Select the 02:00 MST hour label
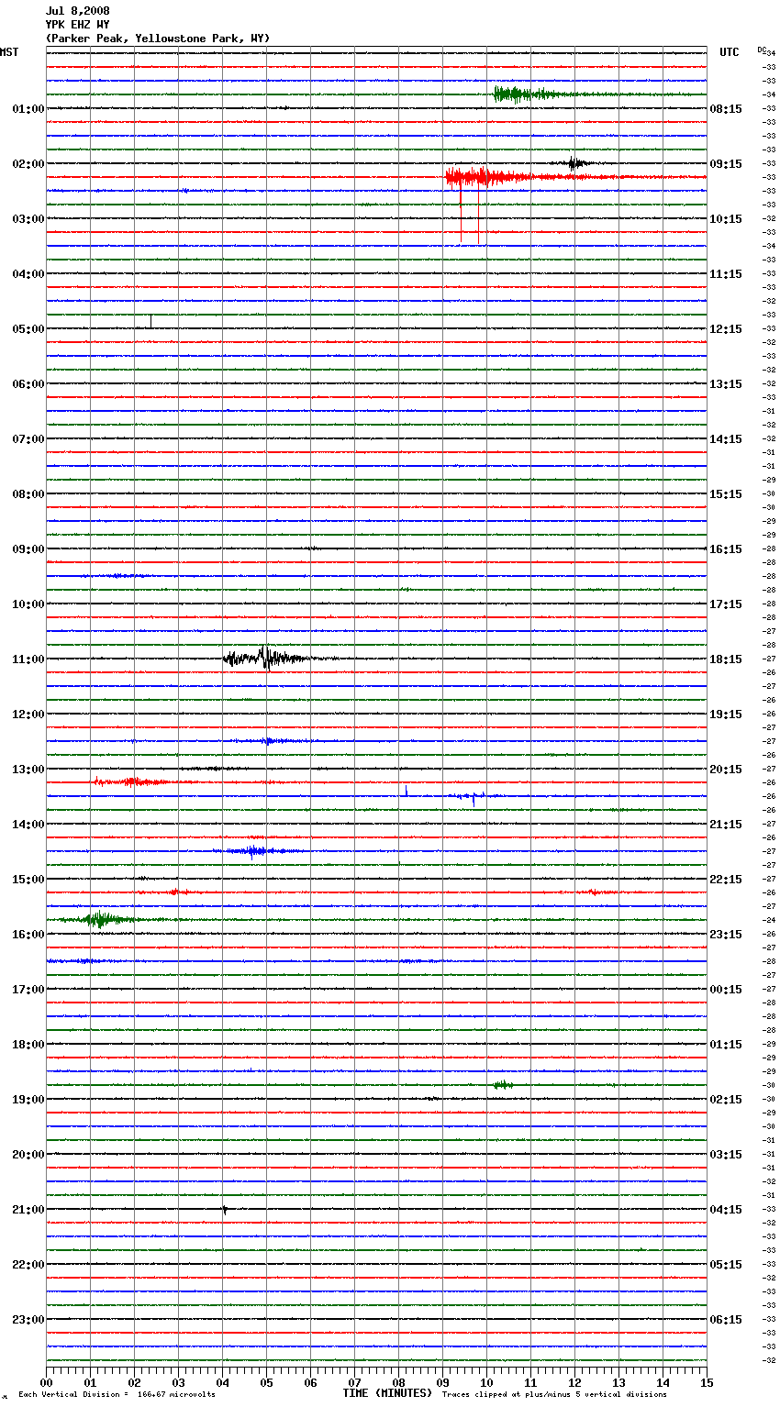This screenshot has height=1407, width=780. click(28, 164)
